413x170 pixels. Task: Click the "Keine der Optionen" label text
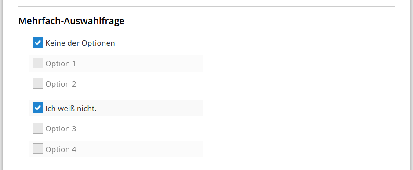click(80, 43)
